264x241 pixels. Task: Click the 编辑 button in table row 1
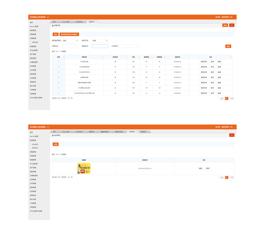click(219, 62)
